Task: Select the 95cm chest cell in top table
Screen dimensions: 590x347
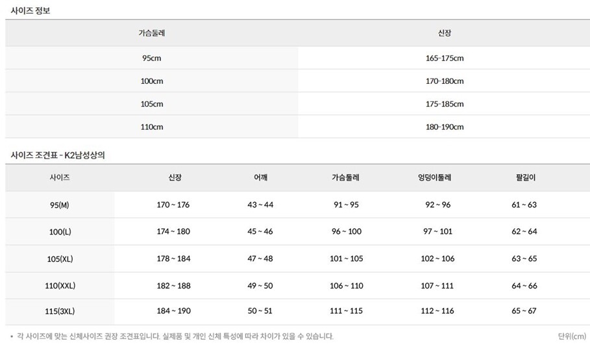Action: [152, 58]
